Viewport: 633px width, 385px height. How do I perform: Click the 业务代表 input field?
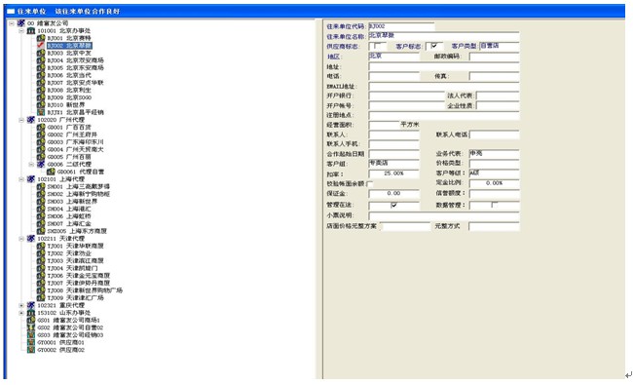click(494, 154)
